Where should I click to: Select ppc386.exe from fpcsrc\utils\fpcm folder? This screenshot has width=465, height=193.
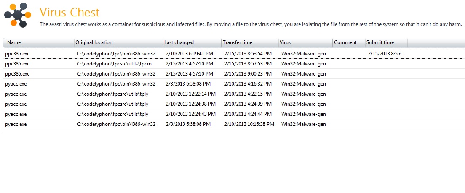(234, 64)
